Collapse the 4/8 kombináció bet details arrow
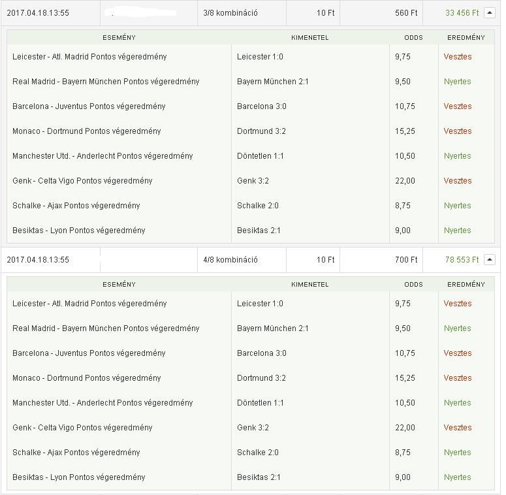The height and width of the screenshot is (495, 506). coord(489,260)
